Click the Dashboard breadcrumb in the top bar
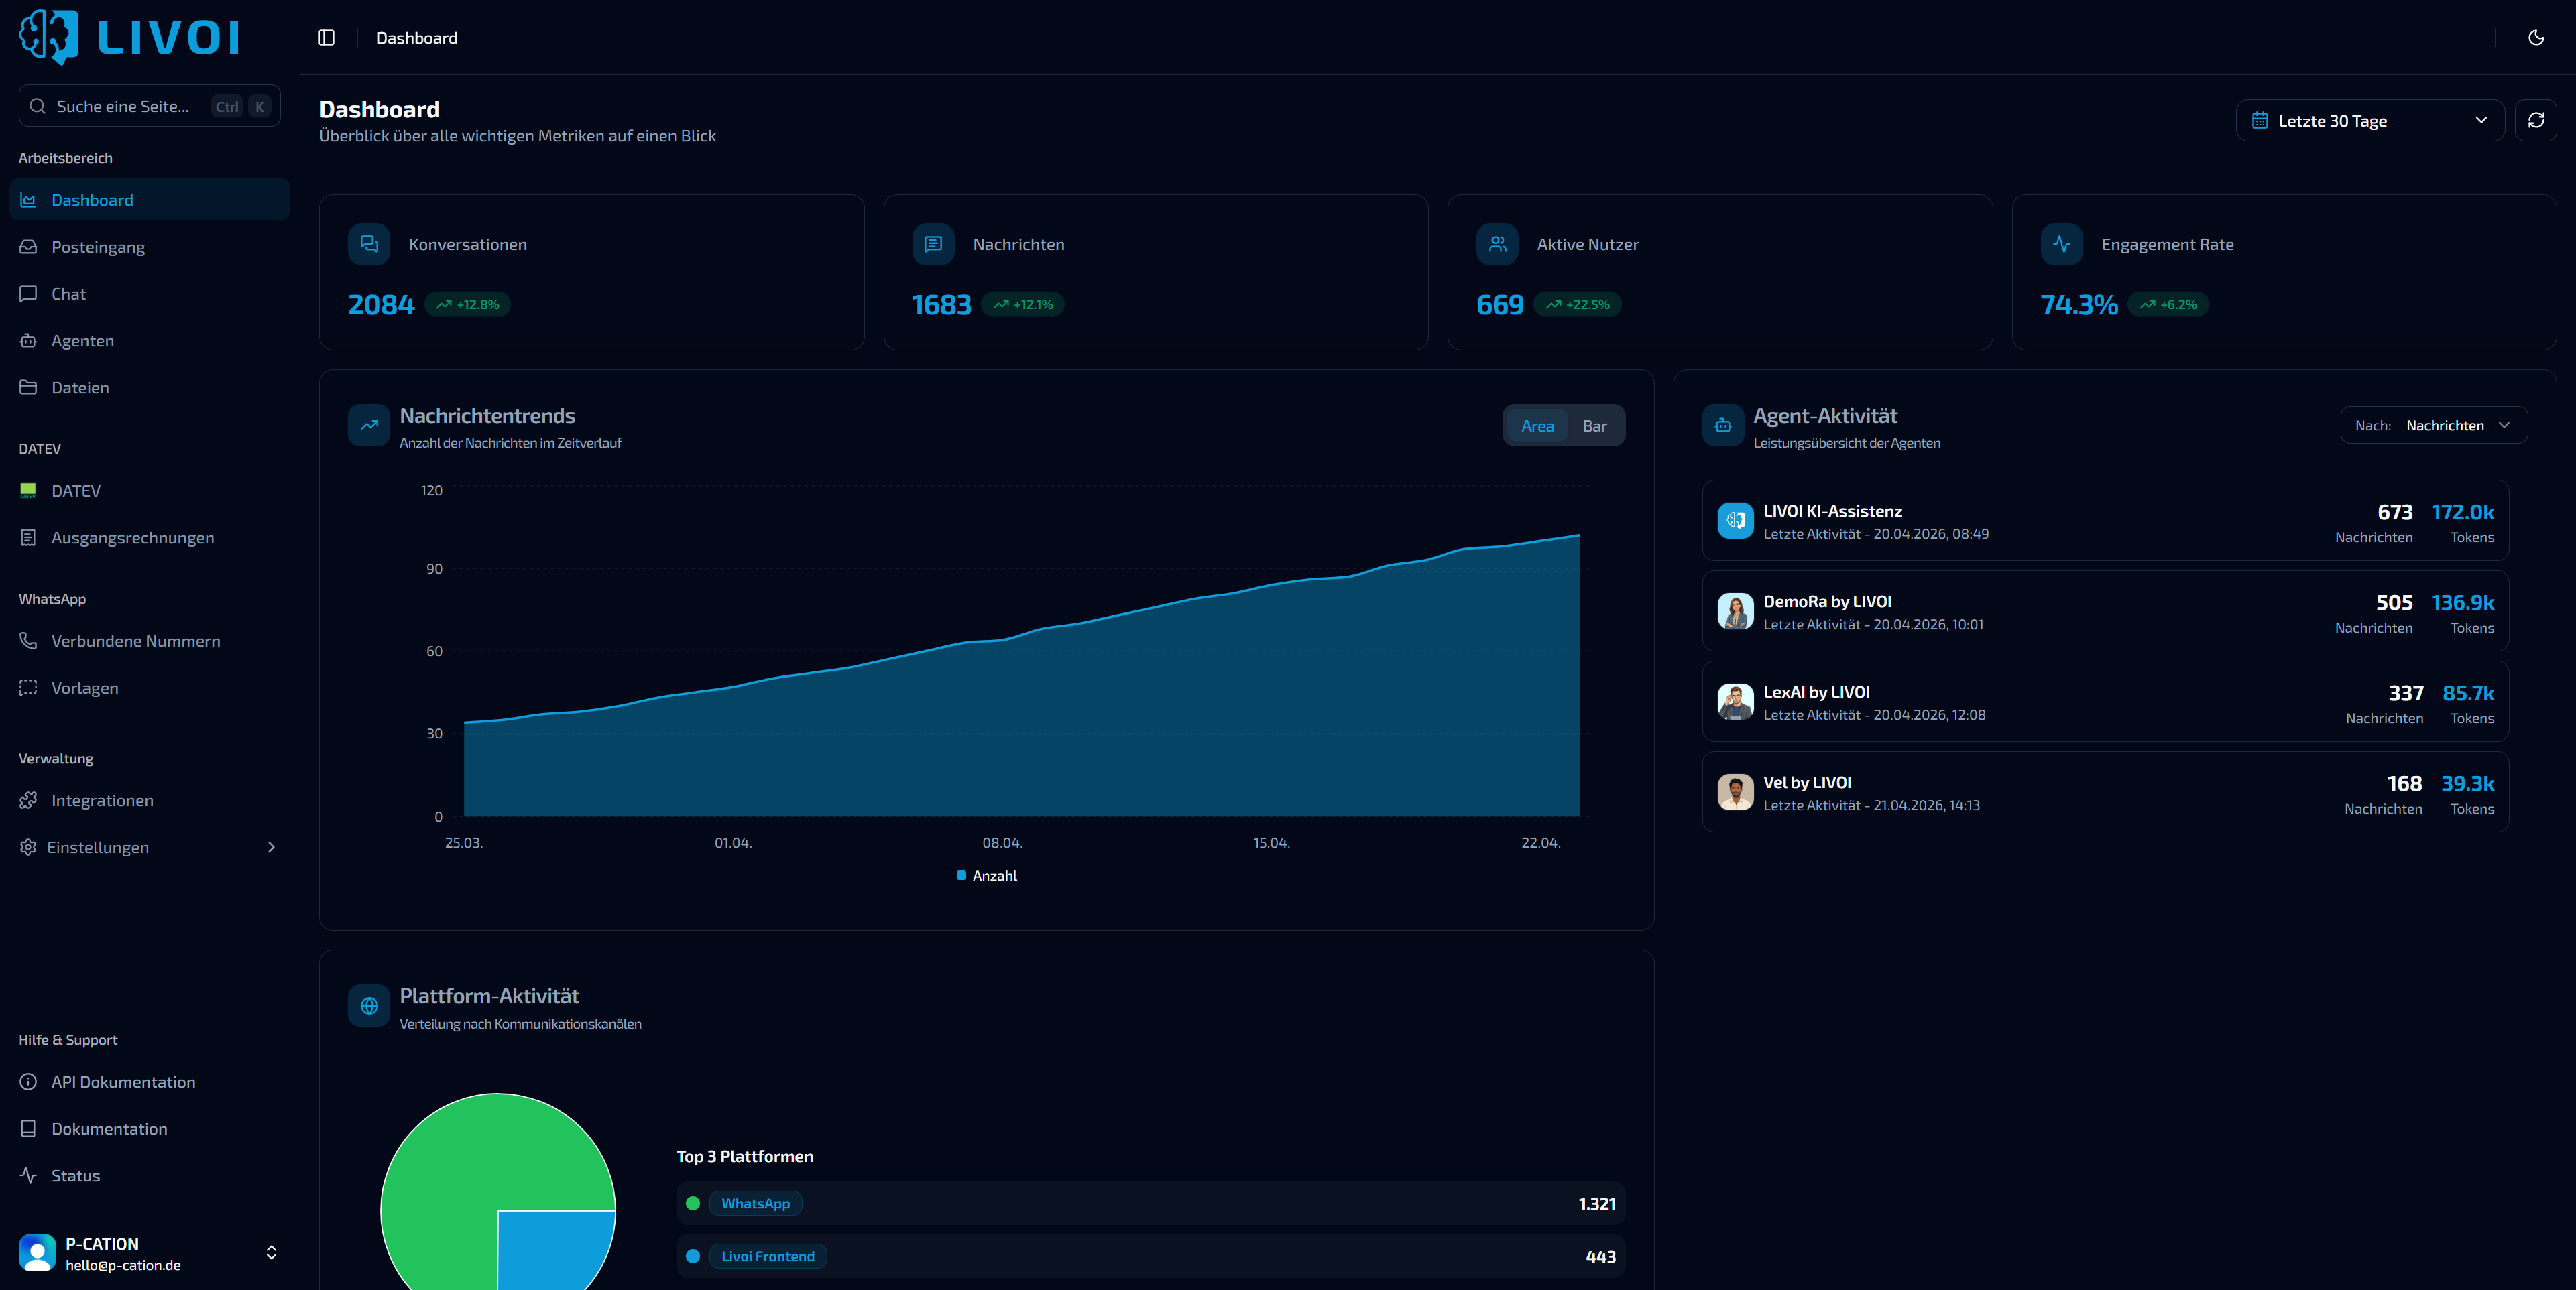 [x=416, y=37]
